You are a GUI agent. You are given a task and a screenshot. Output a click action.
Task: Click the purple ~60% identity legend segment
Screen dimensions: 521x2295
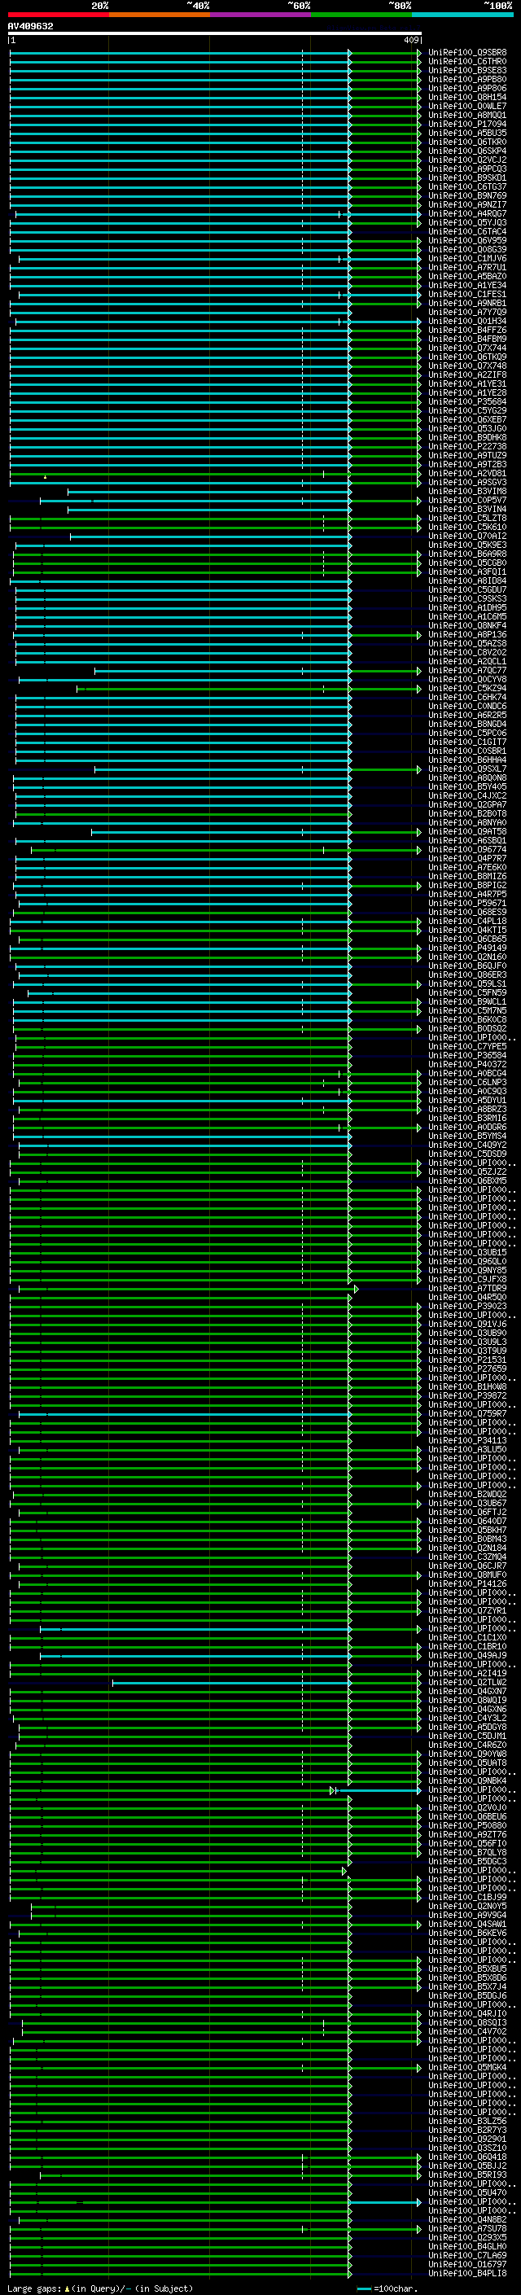(x=260, y=15)
